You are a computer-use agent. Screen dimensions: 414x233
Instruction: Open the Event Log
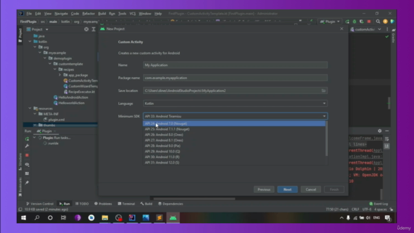378,204
